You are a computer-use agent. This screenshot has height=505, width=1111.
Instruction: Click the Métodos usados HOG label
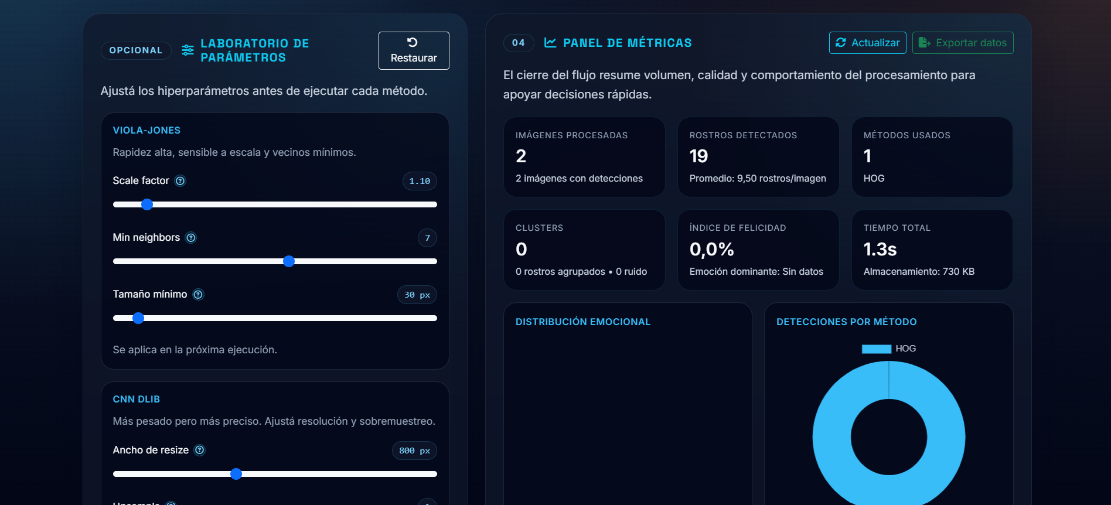(x=874, y=179)
